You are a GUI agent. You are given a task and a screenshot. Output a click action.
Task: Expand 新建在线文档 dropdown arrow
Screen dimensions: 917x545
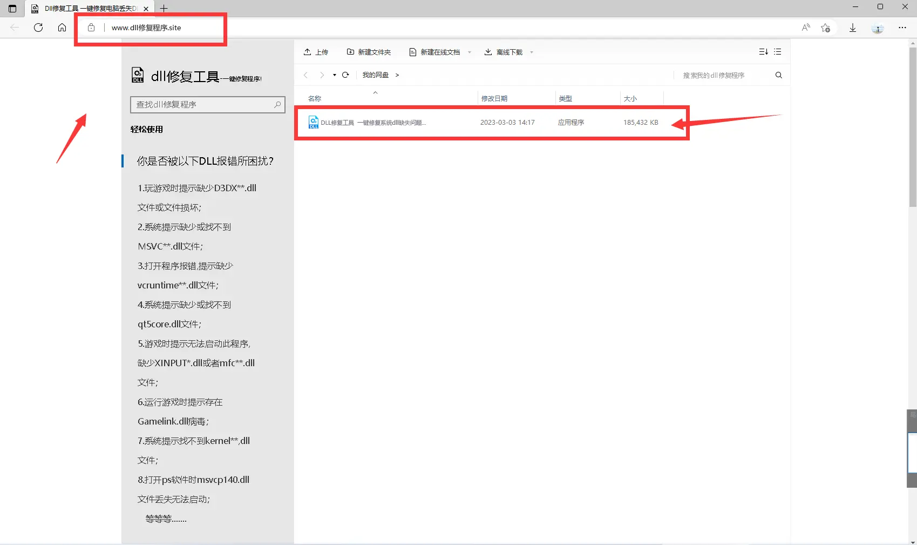tap(470, 52)
